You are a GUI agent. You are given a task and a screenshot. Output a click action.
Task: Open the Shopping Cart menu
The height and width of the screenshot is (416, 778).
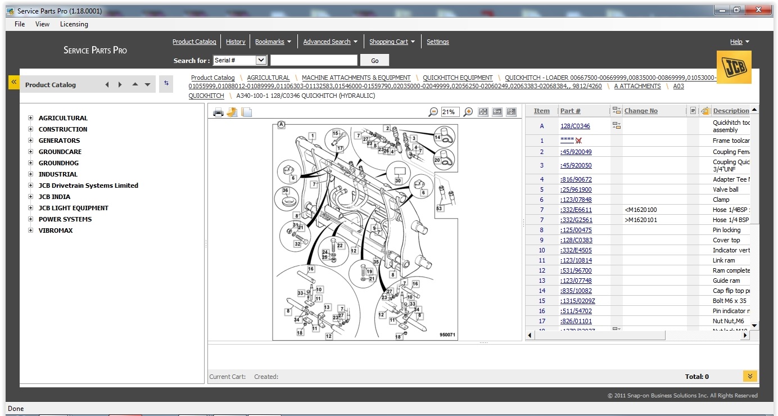[392, 42]
